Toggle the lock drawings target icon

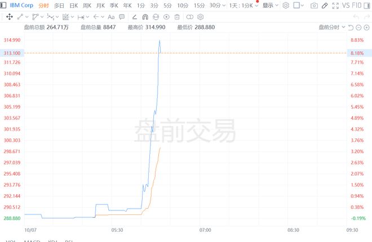[166, 17]
